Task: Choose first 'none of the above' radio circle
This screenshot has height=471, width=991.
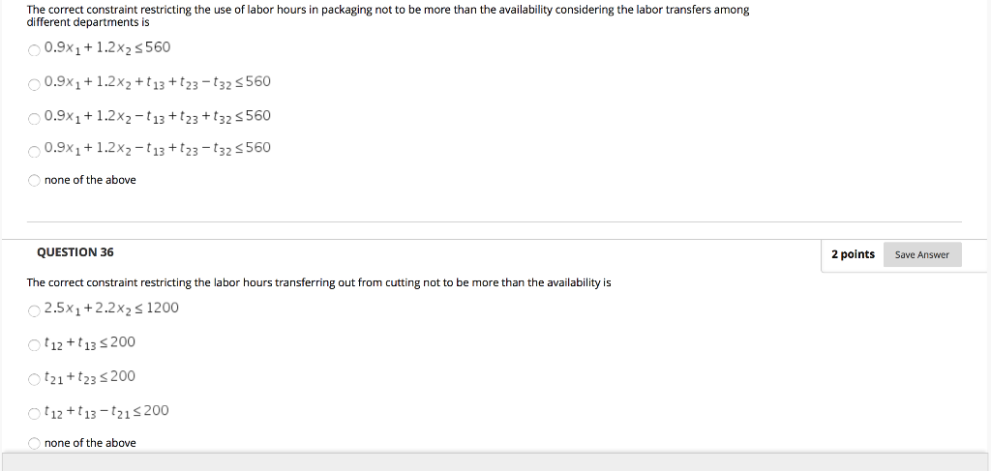Action: click(34, 181)
